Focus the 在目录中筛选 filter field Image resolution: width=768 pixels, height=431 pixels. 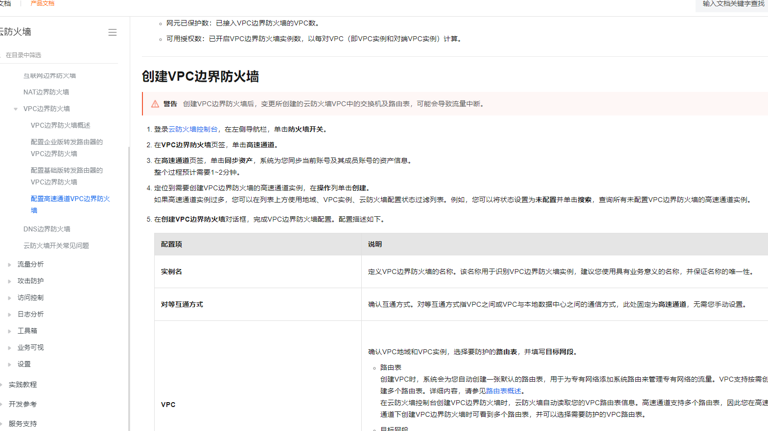tap(59, 55)
